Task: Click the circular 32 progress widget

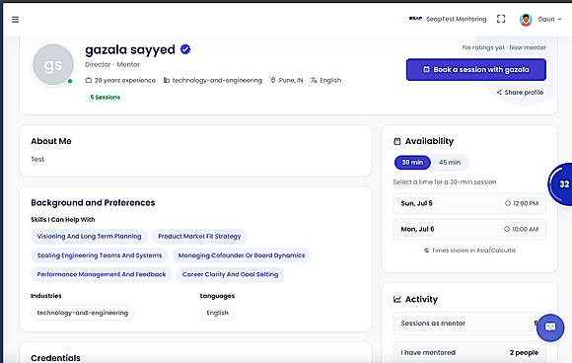Action: [561, 184]
